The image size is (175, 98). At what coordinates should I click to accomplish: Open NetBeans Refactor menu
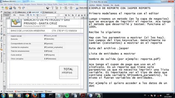click(40, 4)
